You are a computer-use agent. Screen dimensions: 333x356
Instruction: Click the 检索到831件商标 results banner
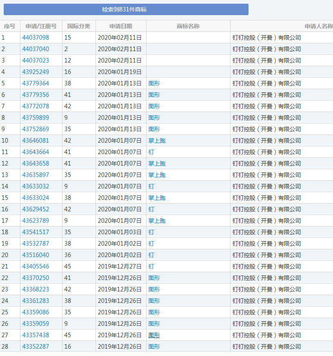click(126, 9)
